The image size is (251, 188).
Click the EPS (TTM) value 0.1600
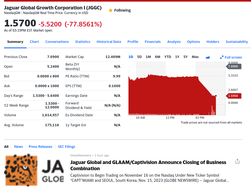click(114, 86)
